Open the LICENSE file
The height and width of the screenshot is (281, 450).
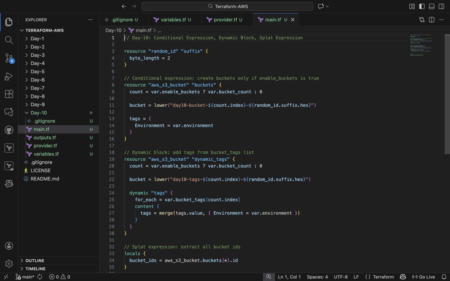(58, 170)
